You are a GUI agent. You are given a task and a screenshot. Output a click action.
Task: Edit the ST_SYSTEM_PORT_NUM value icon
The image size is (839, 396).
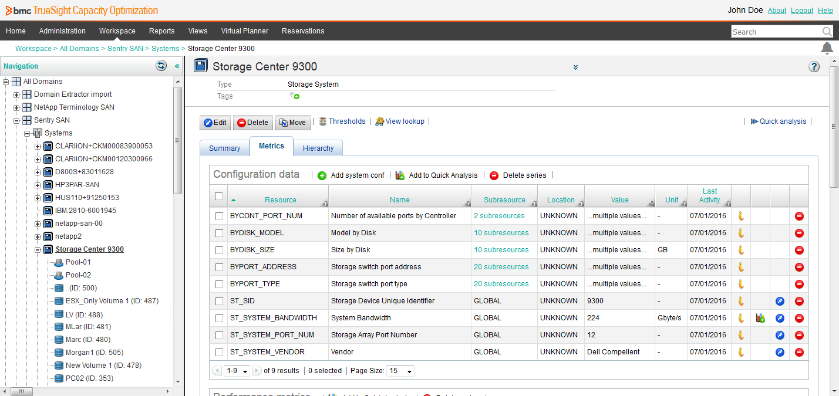(x=780, y=335)
